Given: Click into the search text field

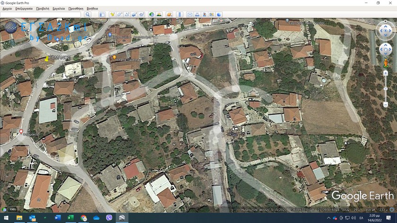Looking at the screenshot, I should tap(41, 15).
